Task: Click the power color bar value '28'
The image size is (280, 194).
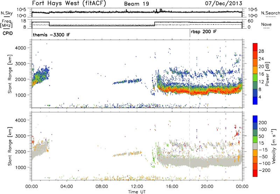Action: 261,51
